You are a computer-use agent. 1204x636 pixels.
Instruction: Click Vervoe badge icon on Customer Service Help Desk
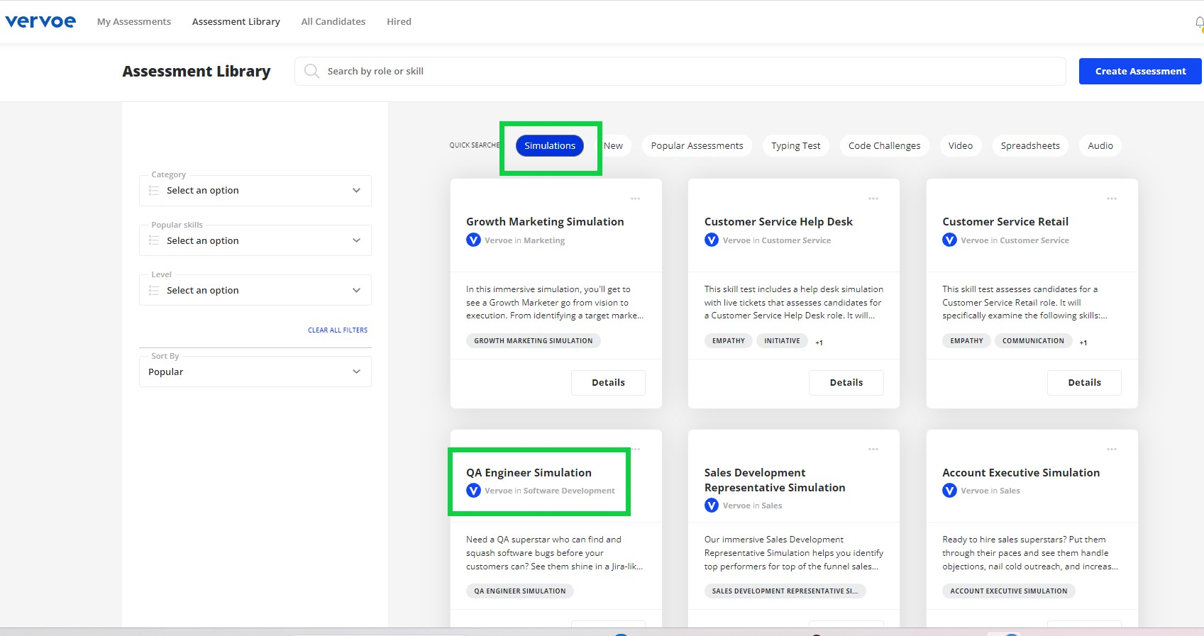[712, 240]
